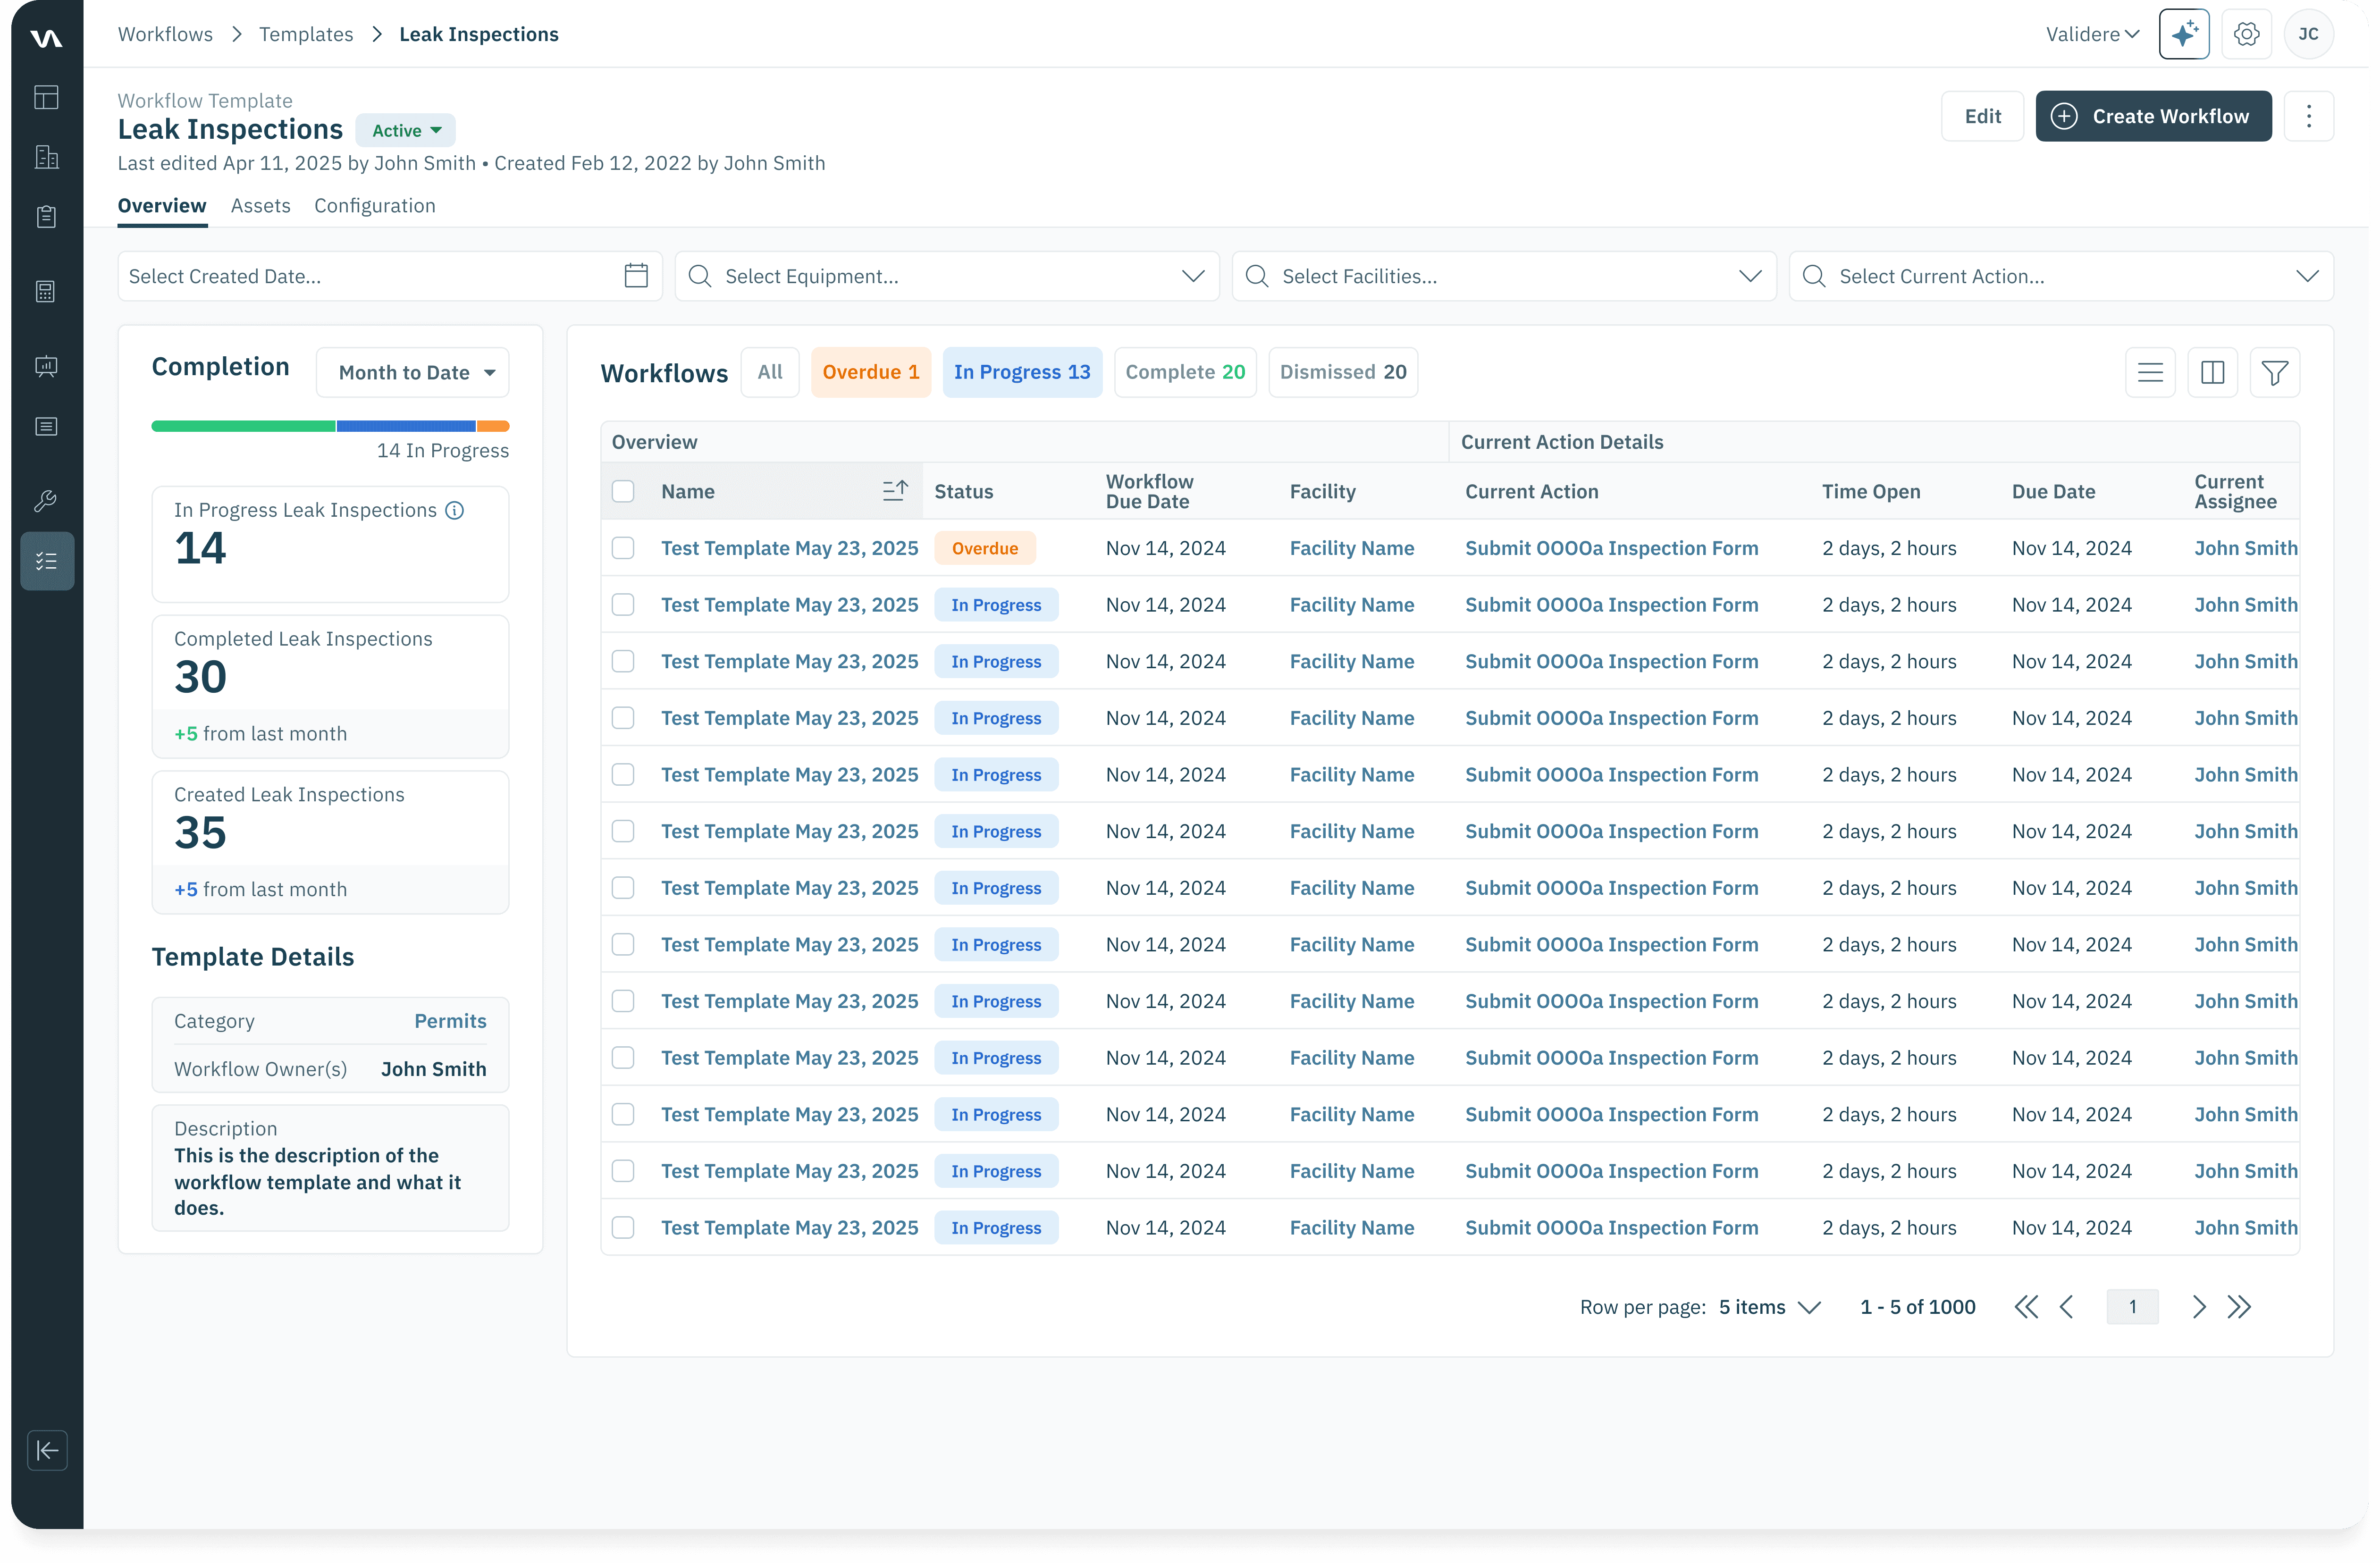Image resolution: width=2380 pixels, height=1563 pixels.
Task: Open the Permits category link
Action: click(x=450, y=1021)
